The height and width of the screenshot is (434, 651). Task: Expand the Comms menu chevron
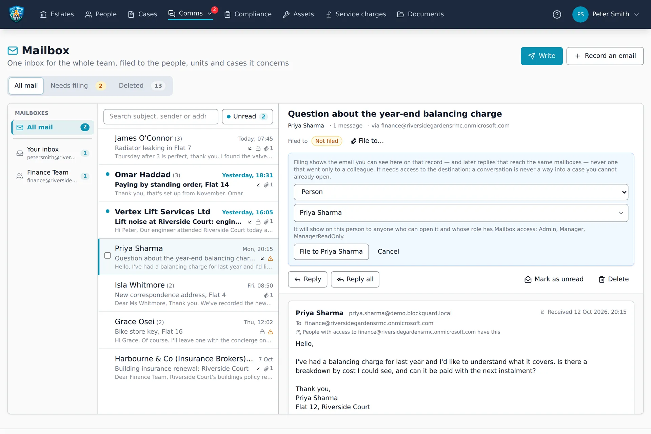(210, 14)
